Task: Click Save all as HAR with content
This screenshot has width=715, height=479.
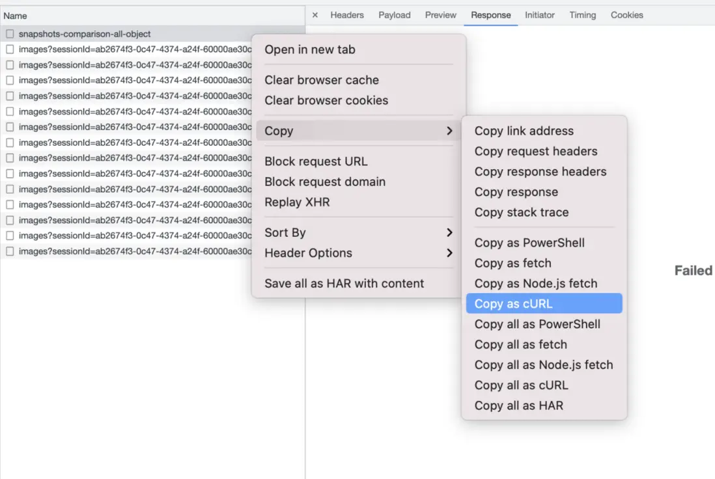Action: click(x=344, y=284)
